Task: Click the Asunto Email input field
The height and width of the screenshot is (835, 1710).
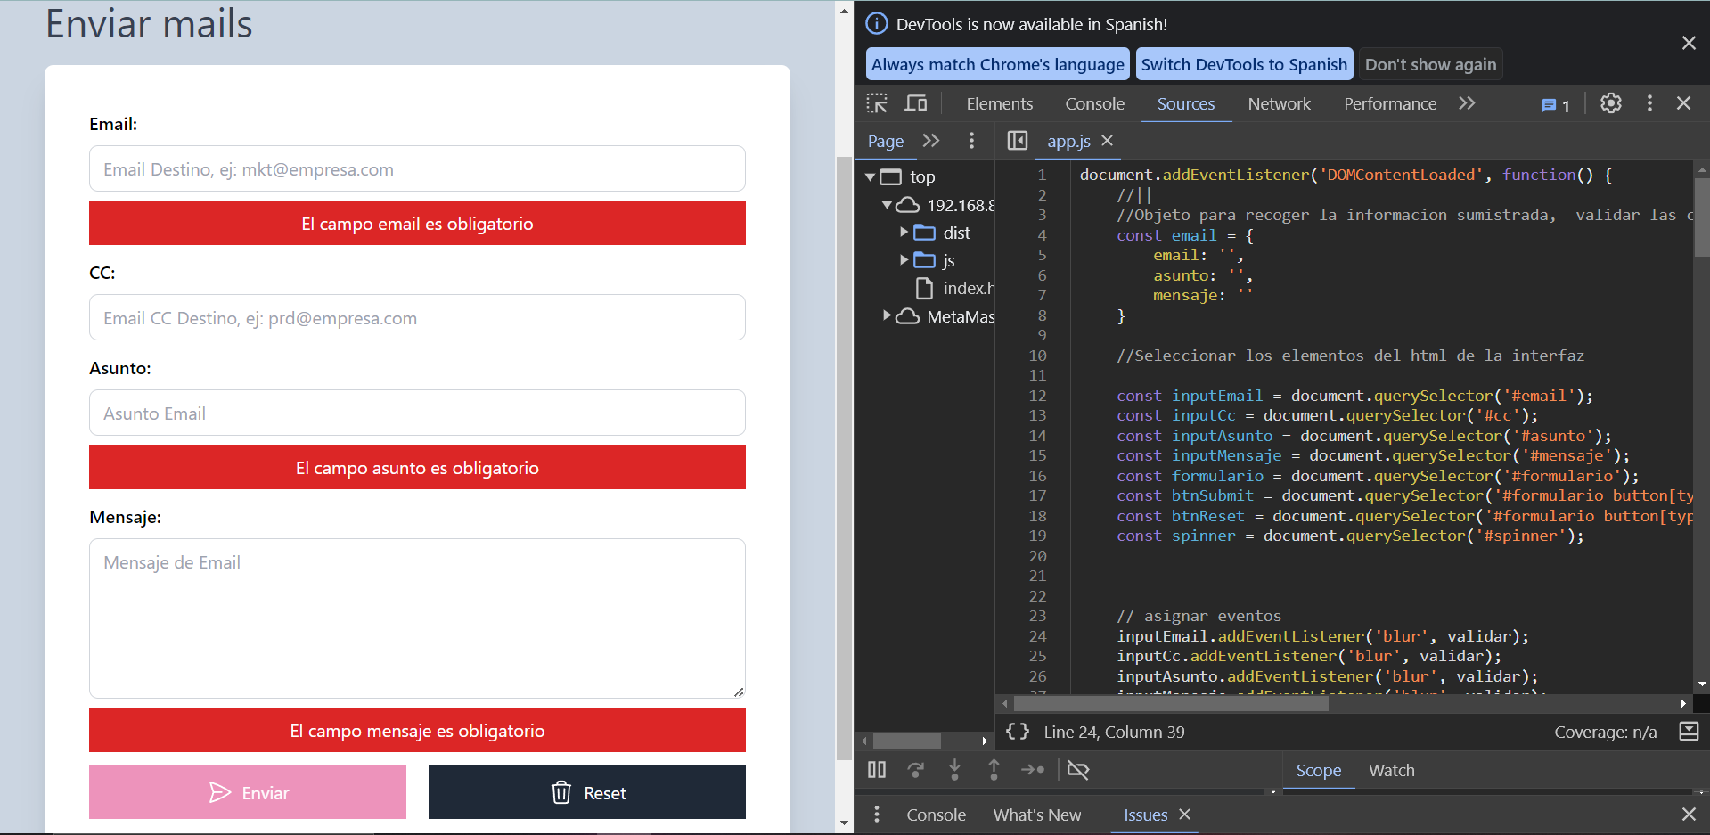Action: click(417, 413)
